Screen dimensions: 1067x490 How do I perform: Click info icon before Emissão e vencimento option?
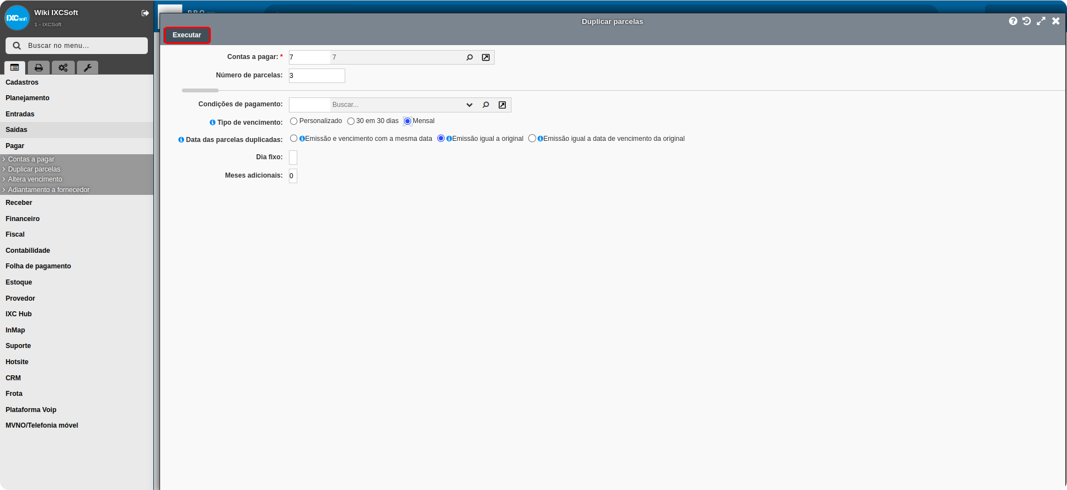[x=302, y=139]
